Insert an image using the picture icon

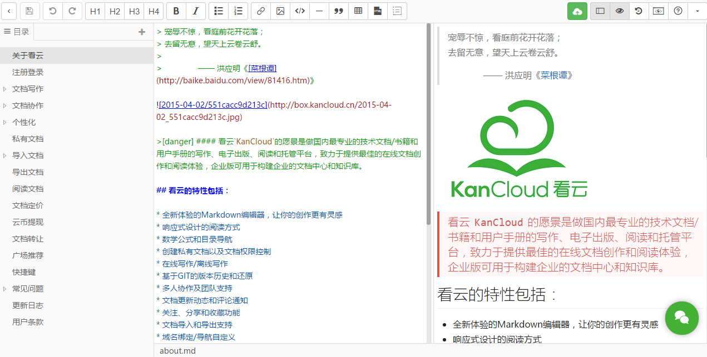tap(280, 11)
